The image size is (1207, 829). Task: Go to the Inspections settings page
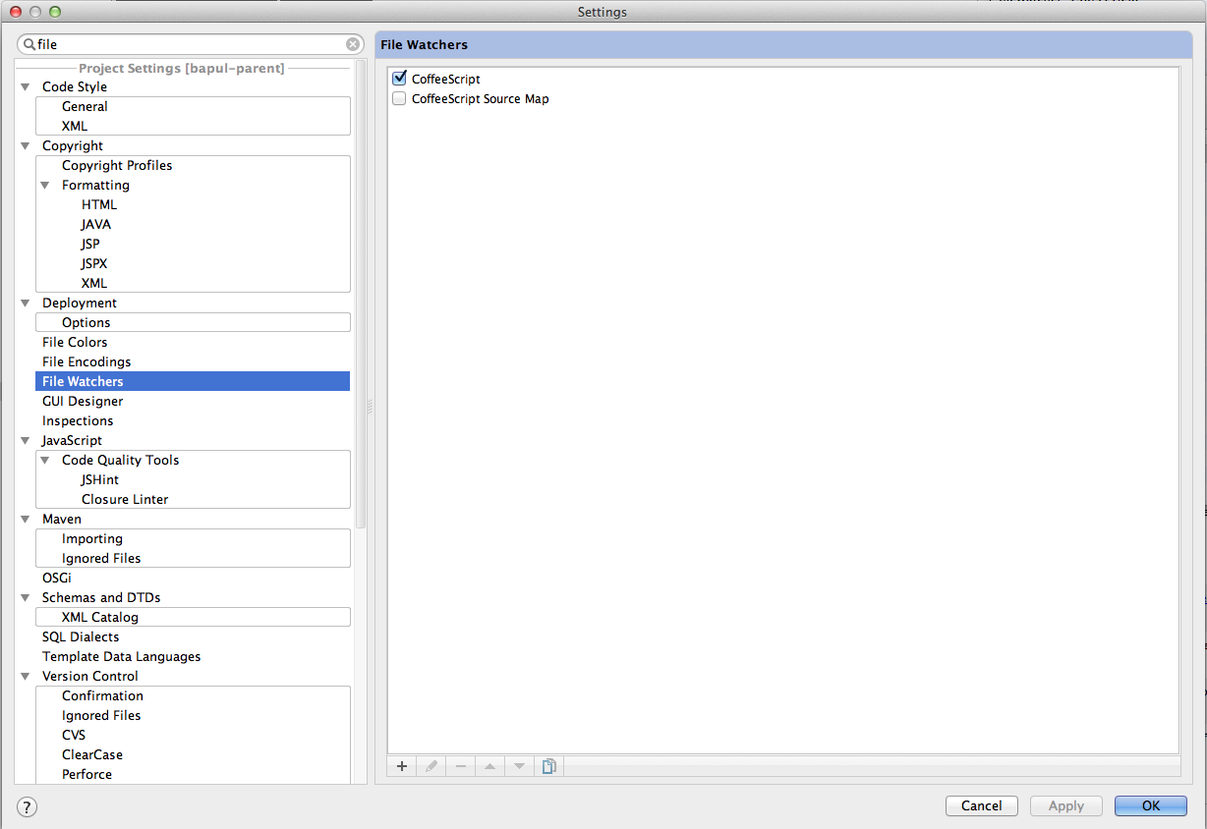tap(78, 421)
